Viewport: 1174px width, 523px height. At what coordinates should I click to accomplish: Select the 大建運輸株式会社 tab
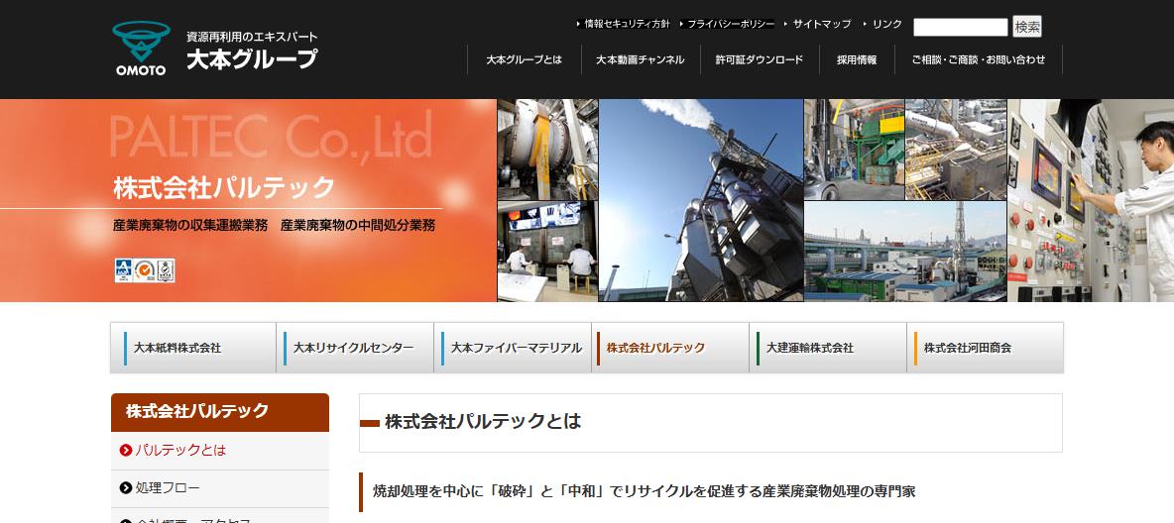(x=828, y=348)
